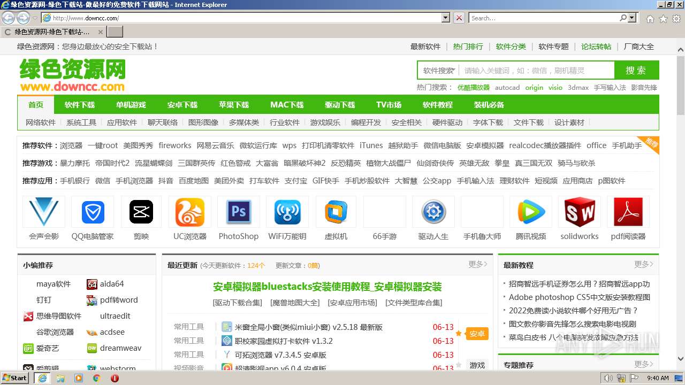Open the 优酷播放器 hot search link

474,87
